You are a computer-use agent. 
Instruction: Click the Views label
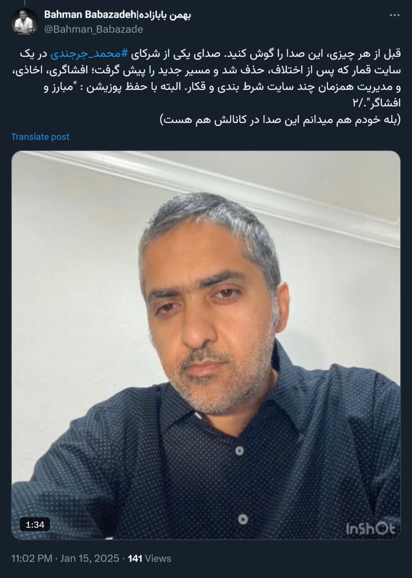click(158, 559)
